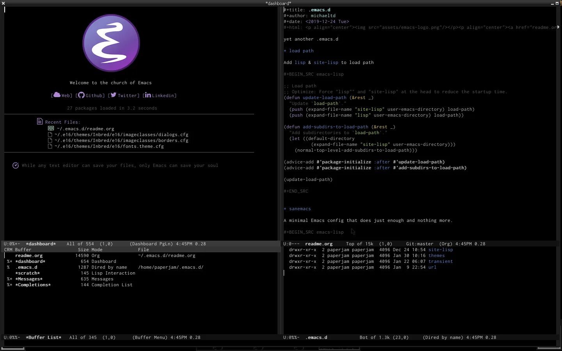
Task: Click the Size column header
Action: 83,250
